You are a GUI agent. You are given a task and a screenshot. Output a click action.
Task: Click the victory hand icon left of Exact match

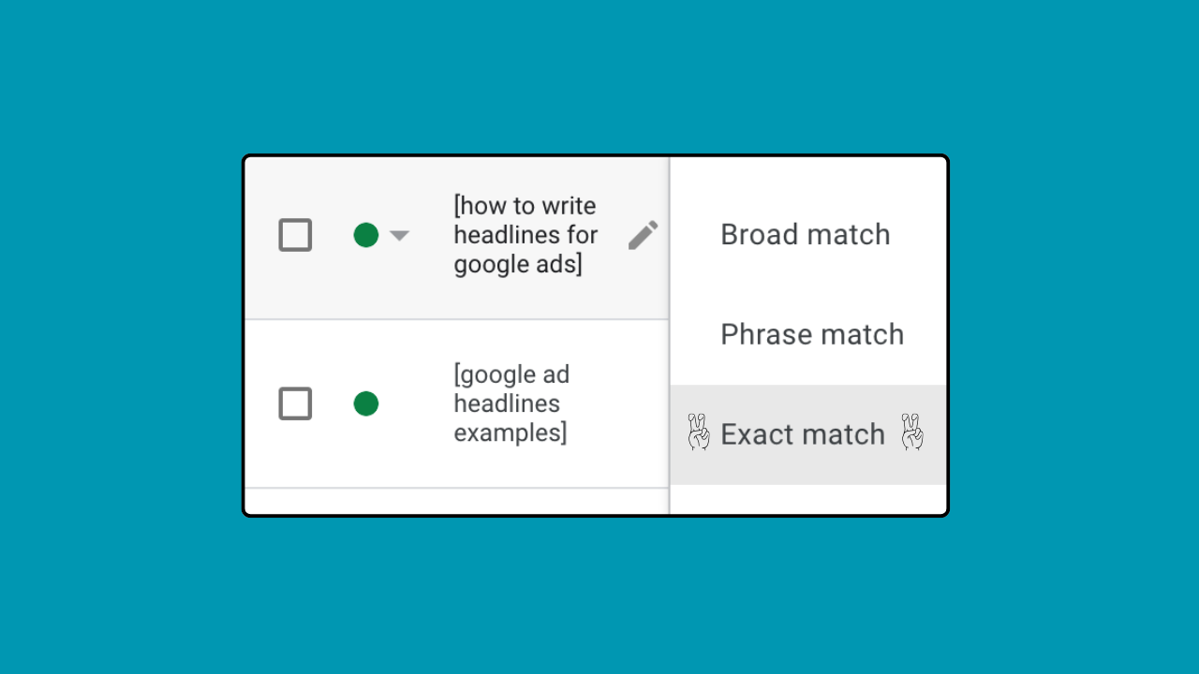(698, 433)
